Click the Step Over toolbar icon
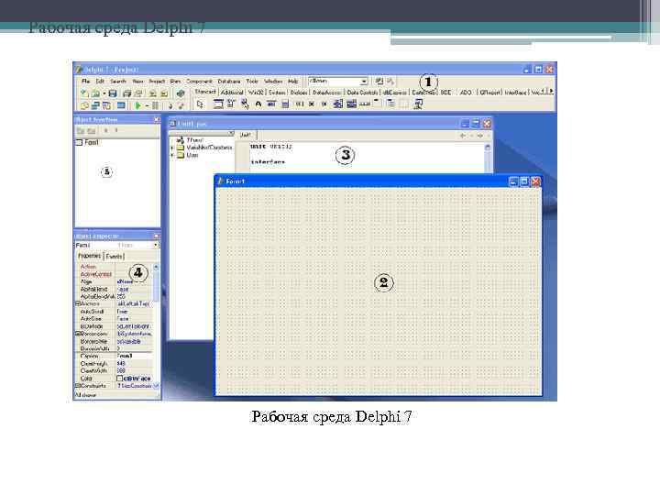This screenshot has height=495, width=660. [181, 105]
